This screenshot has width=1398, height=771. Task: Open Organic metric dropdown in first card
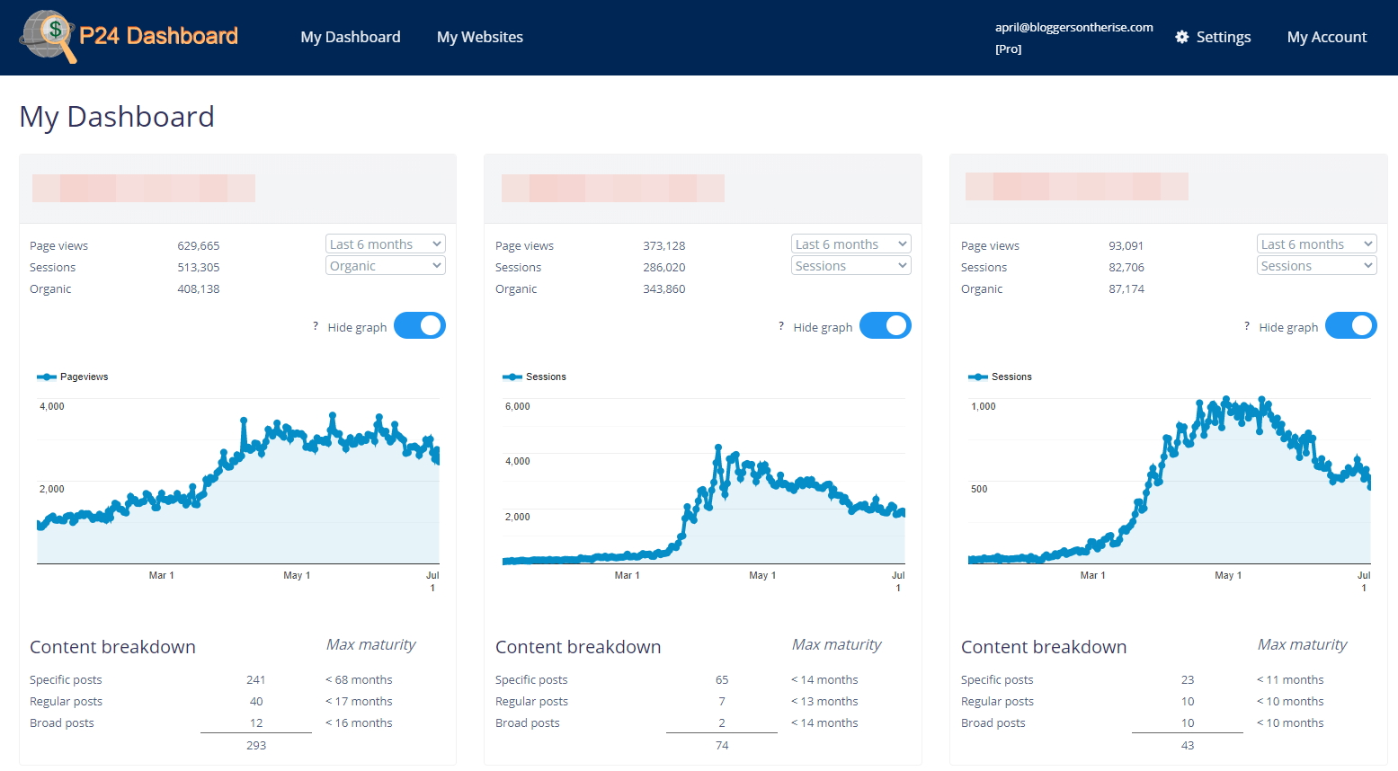pos(386,266)
